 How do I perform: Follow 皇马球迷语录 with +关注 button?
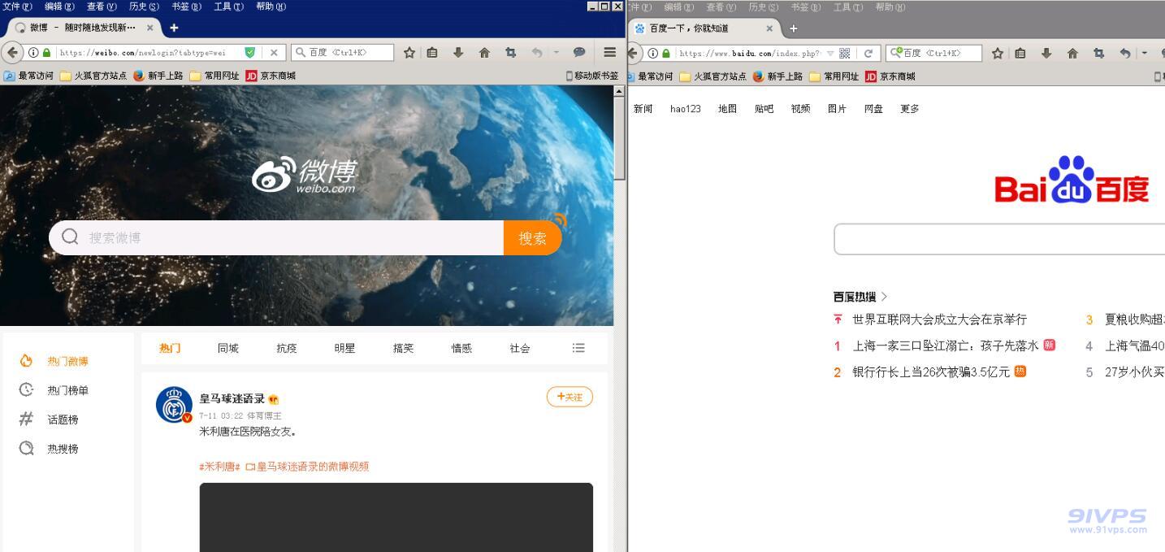(x=570, y=397)
